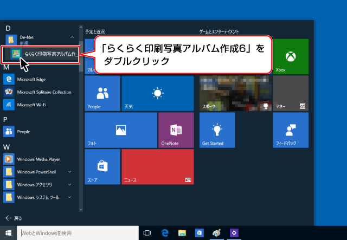Open the Get Started tile
The height and width of the screenshot is (240, 347).
(217, 130)
